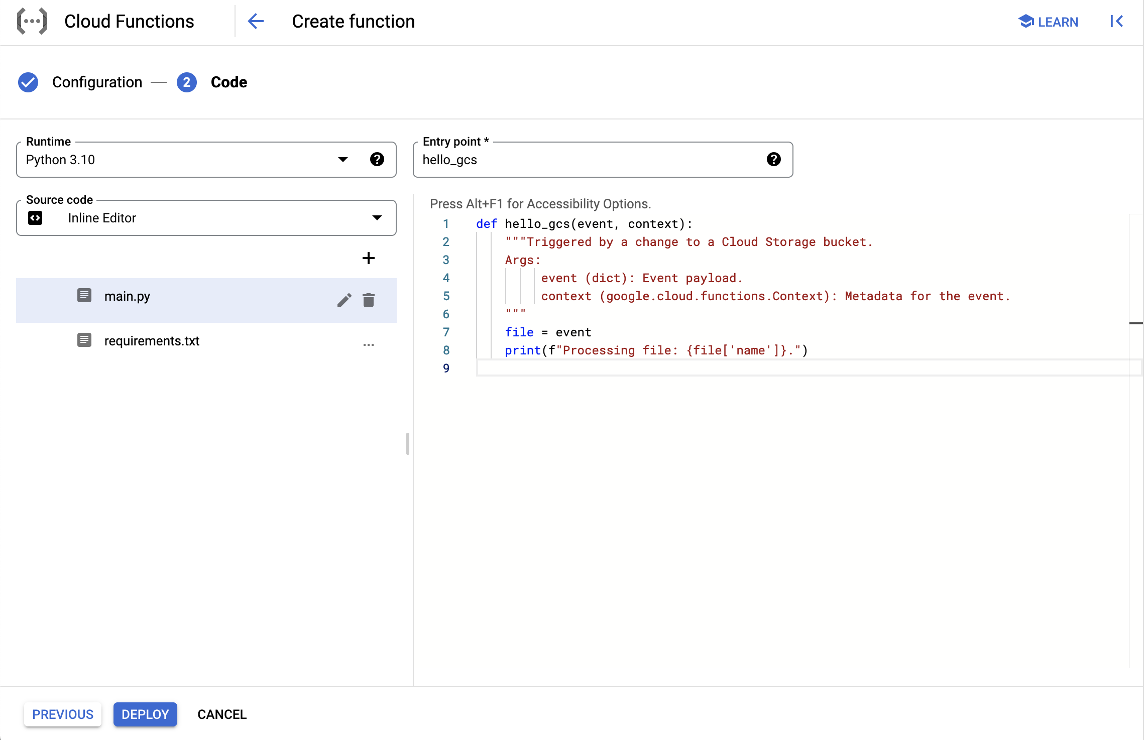The width and height of the screenshot is (1147, 740).
Task: Open requirements.txt in the editor
Action: (x=152, y=341)
